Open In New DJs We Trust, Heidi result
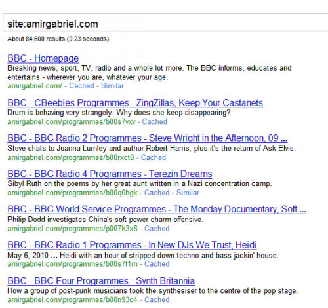Viewport: 328px width, 308px height. click(132, 245)
